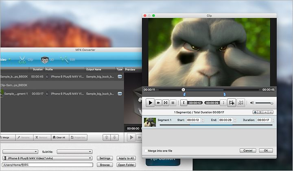
Task: Delete selected segment using the X button
Action: 260,112
